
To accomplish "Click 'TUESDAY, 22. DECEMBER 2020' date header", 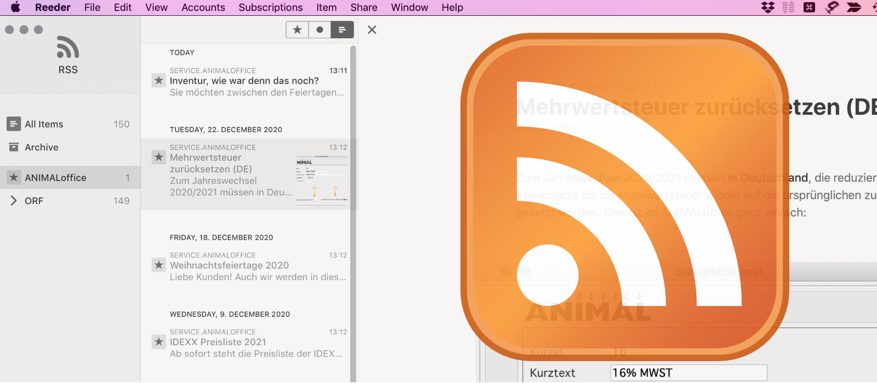I will tap(226, 130).
